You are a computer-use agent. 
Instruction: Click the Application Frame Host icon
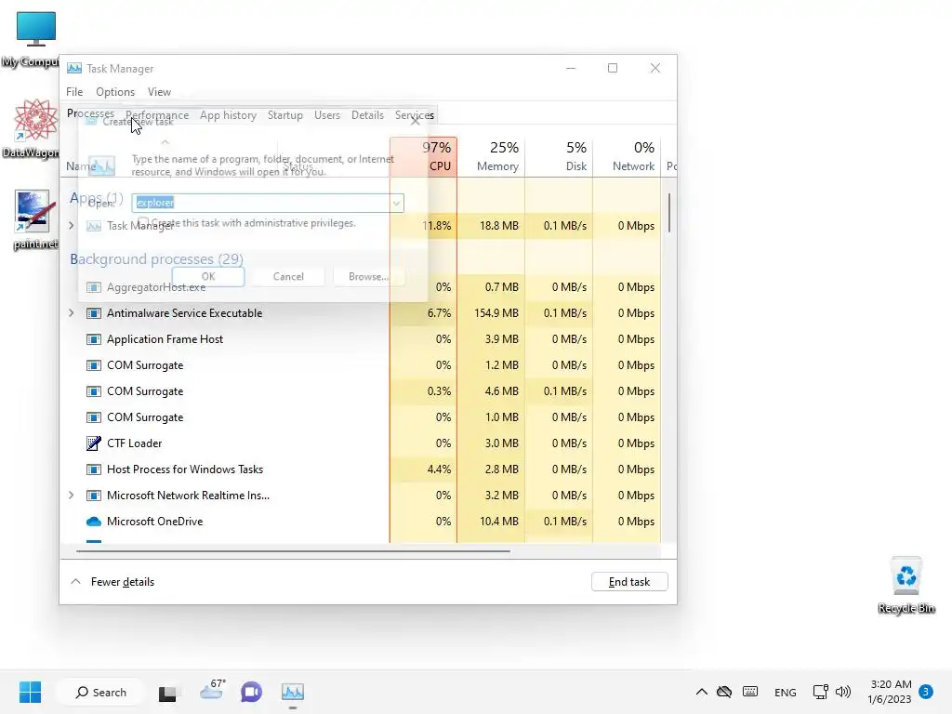94,339
